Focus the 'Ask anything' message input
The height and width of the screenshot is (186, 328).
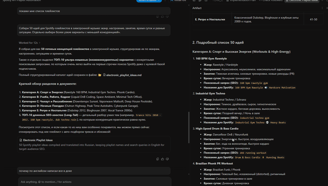[x=94, y=182]
